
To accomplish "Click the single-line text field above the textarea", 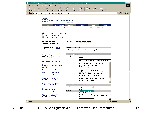I will pyautogui.click(x=95, y=60).
